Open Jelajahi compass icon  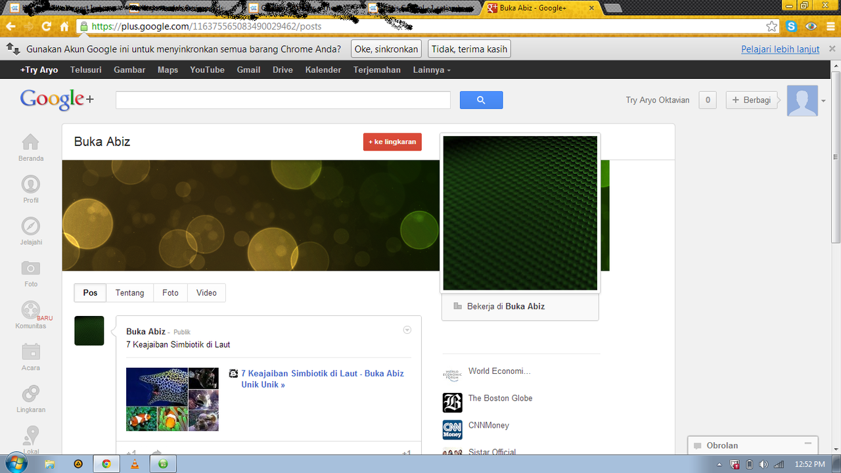click(30, 226)
